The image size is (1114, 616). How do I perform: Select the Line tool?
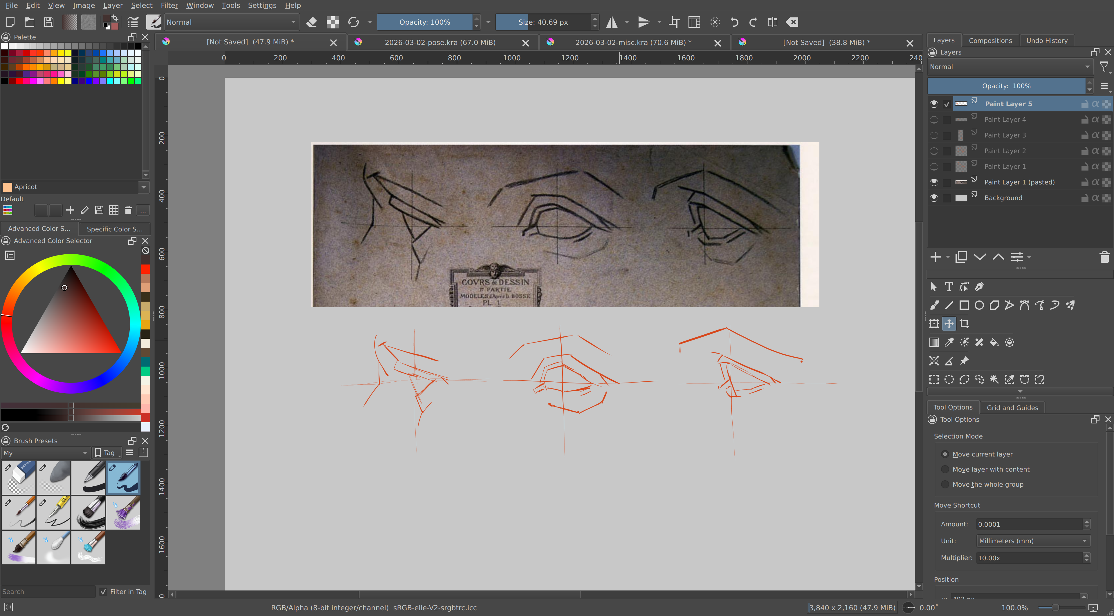pyautogui.click(x=949, y=305)
